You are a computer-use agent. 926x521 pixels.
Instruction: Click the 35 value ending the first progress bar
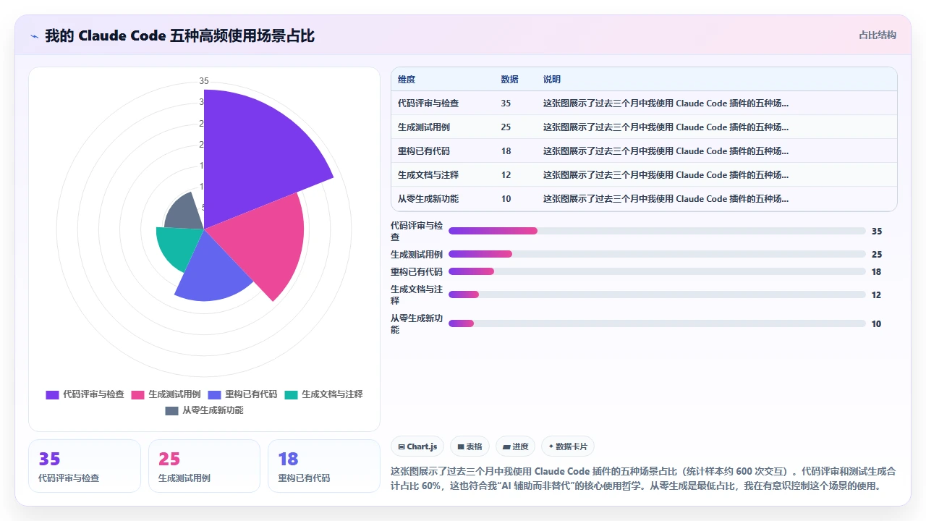click(x=877, y=232)
